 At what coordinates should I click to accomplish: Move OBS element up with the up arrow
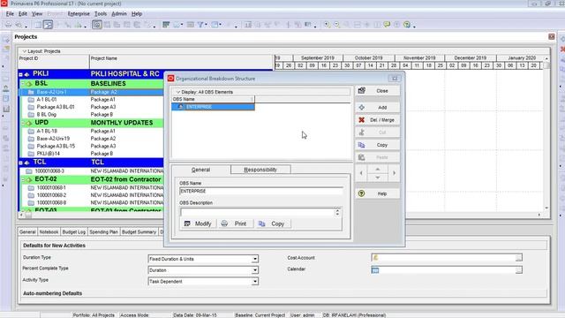click(x=377, y=170)
